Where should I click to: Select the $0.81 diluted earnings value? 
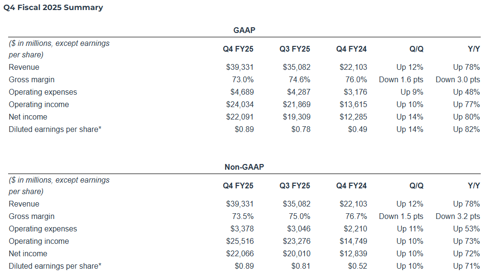(x=301, y=266)
